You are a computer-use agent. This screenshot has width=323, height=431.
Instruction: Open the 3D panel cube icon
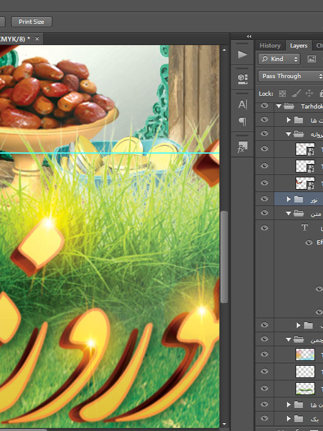[x=243, y=79]
